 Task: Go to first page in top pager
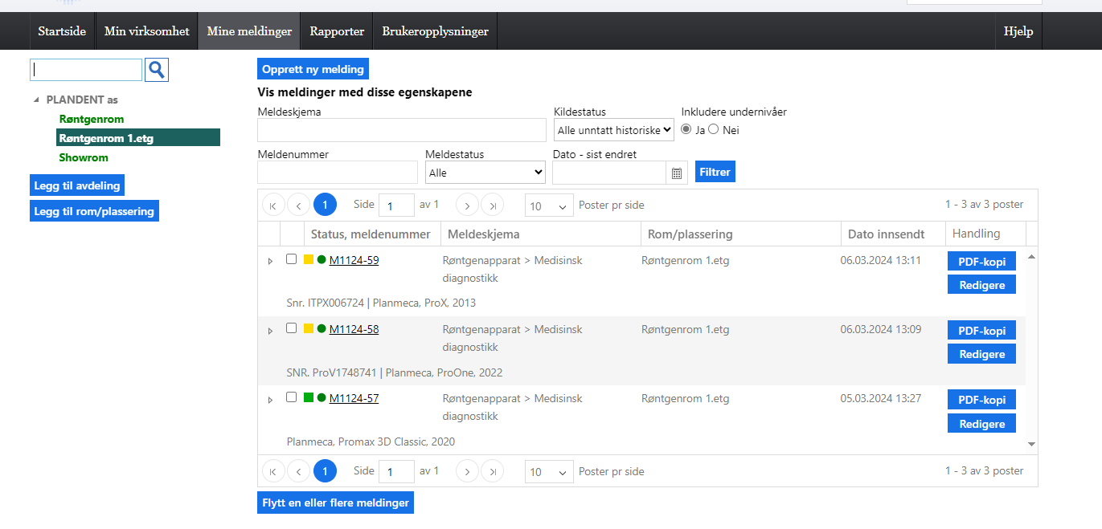[x=273, y=205]
